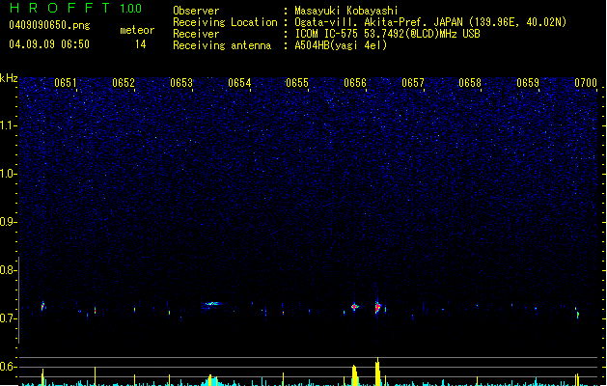This screenshot has width=607, height=386.
Task: Click the 0658 time marker
Action: (470, 82)
